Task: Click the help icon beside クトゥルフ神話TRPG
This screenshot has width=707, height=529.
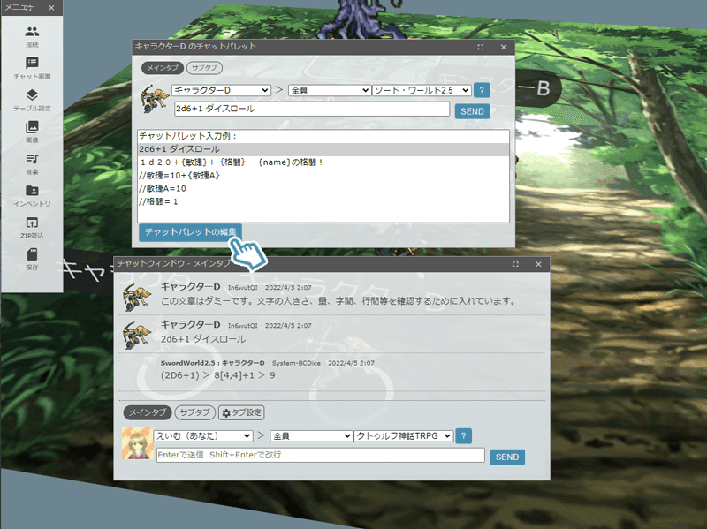Action: click(x=463, y=435)
